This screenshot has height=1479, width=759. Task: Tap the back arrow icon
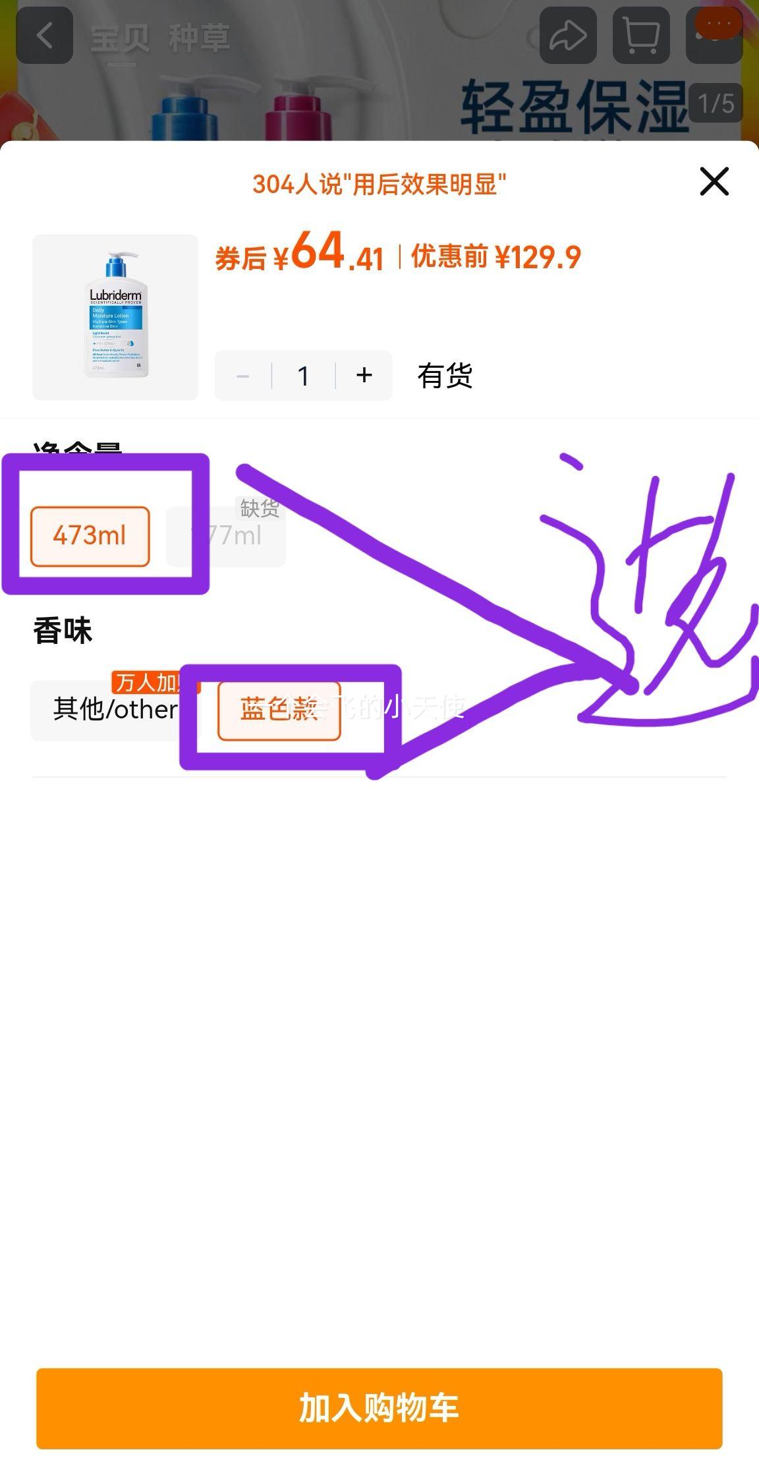[x=44, y=36]
